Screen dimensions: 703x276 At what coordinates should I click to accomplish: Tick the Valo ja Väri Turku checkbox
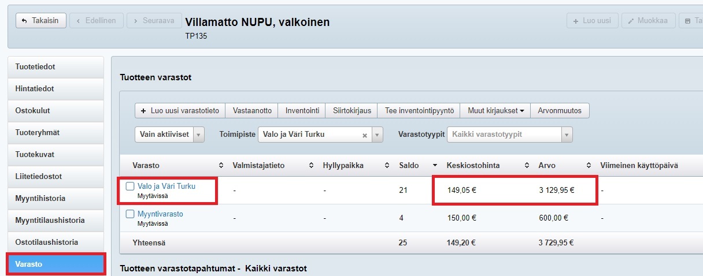point(130,187)
